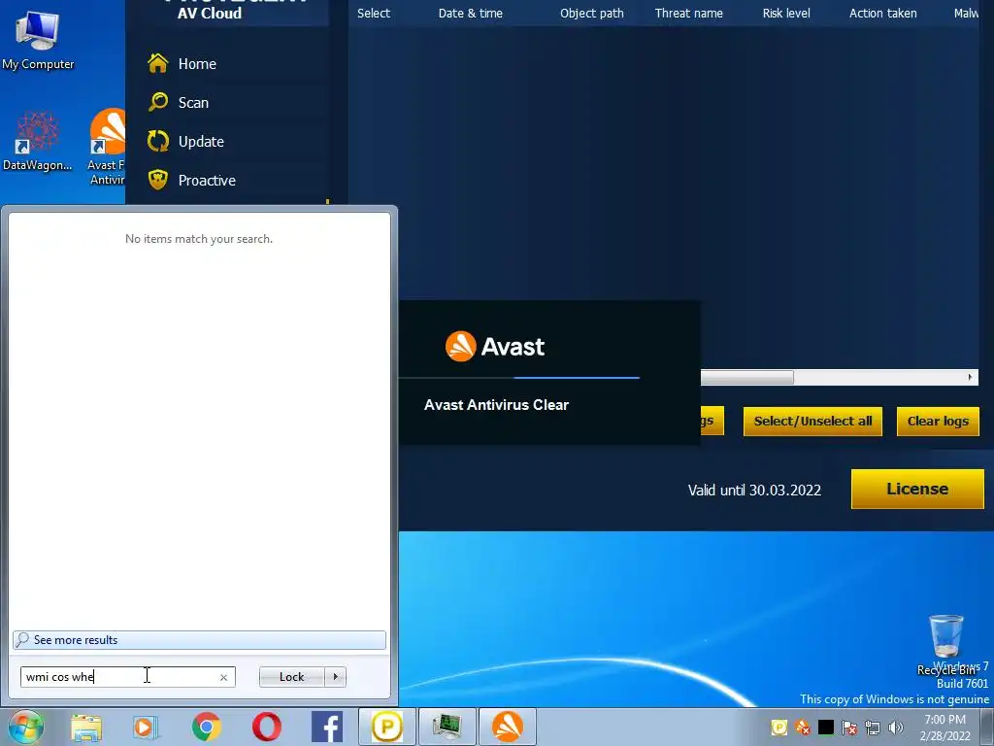Launch the media player taskbar icon
The height and width of the screenshot is (746, 994).
click(146, 727)
